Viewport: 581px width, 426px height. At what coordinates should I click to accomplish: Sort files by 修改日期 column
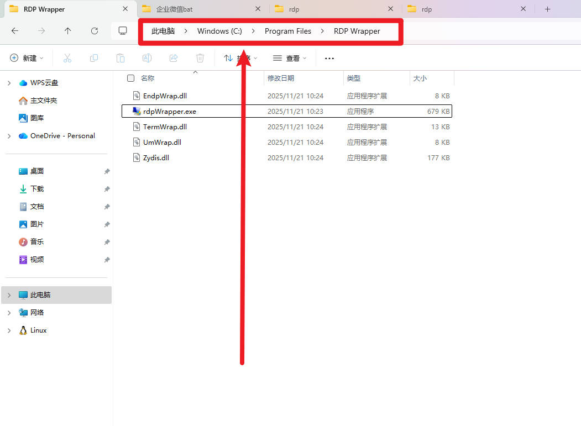(x=281, y=78)
